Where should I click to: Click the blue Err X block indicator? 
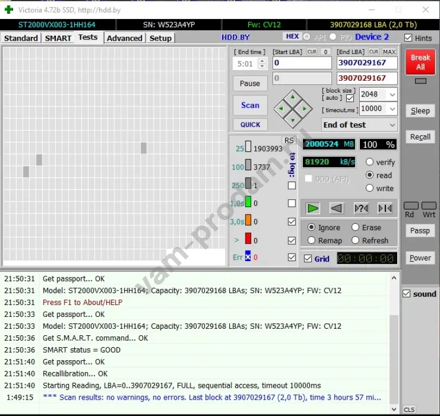pyautogui.click(x=248, y=256)
